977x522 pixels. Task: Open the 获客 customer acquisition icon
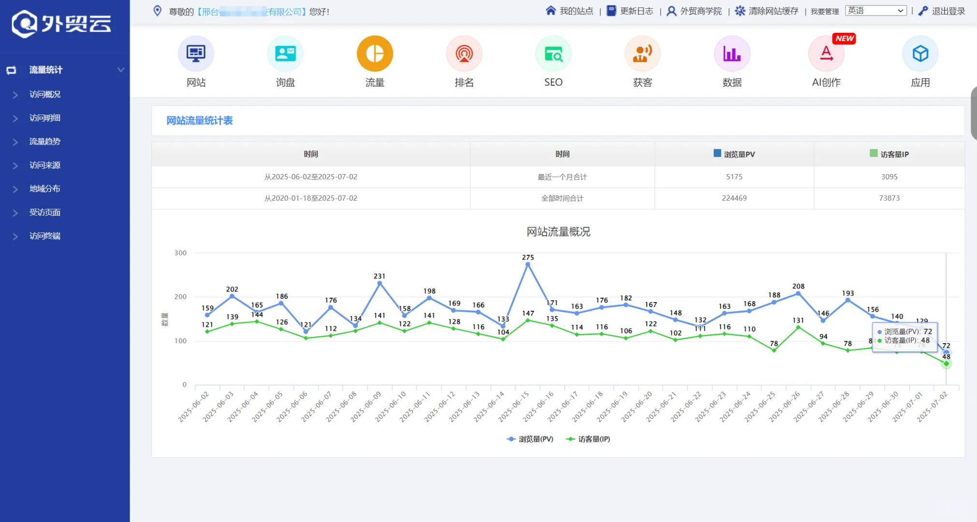pyautogui.click(x=642, y=54)
